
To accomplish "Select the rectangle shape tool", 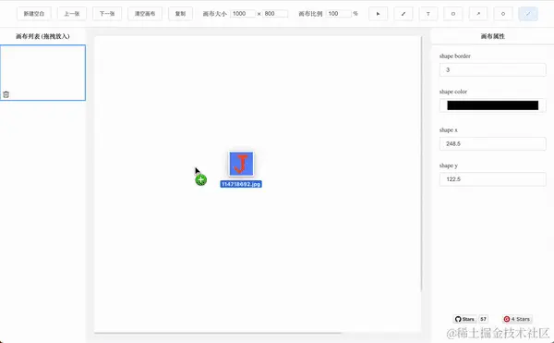I will (453, 14).
